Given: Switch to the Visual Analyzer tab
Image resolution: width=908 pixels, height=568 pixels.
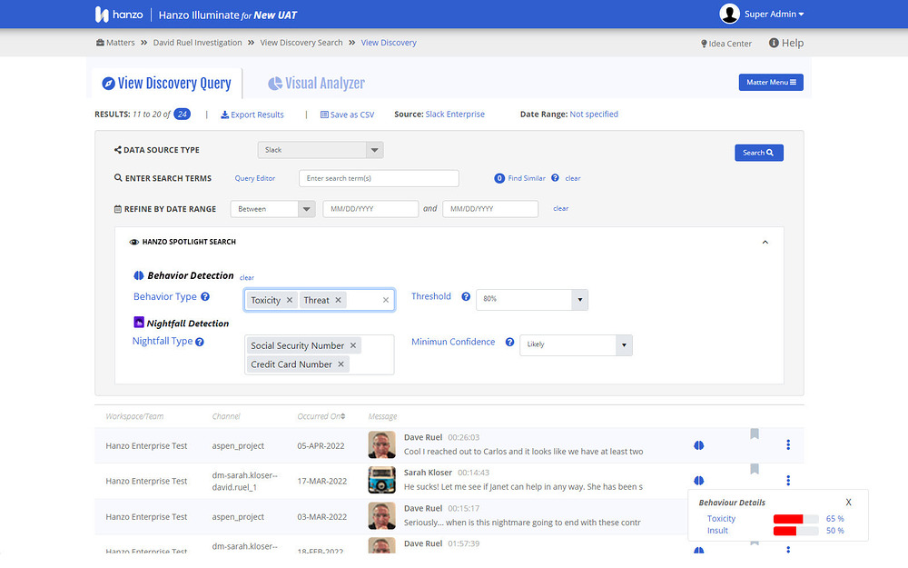Looking at the screenshot, I should [x=317, y=84].
